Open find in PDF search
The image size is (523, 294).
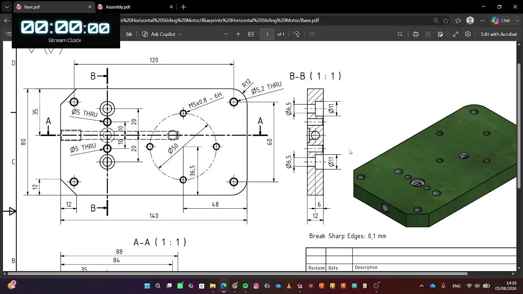pyautogui.click(x=400, y=34)
